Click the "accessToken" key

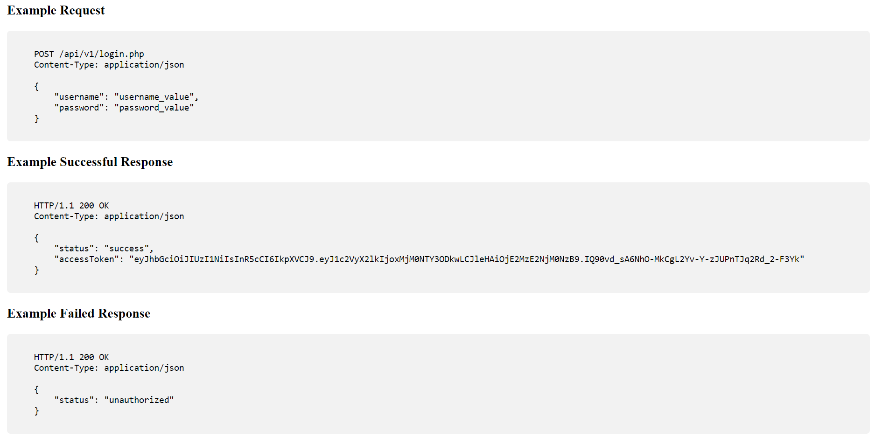(x=86, y=259)
